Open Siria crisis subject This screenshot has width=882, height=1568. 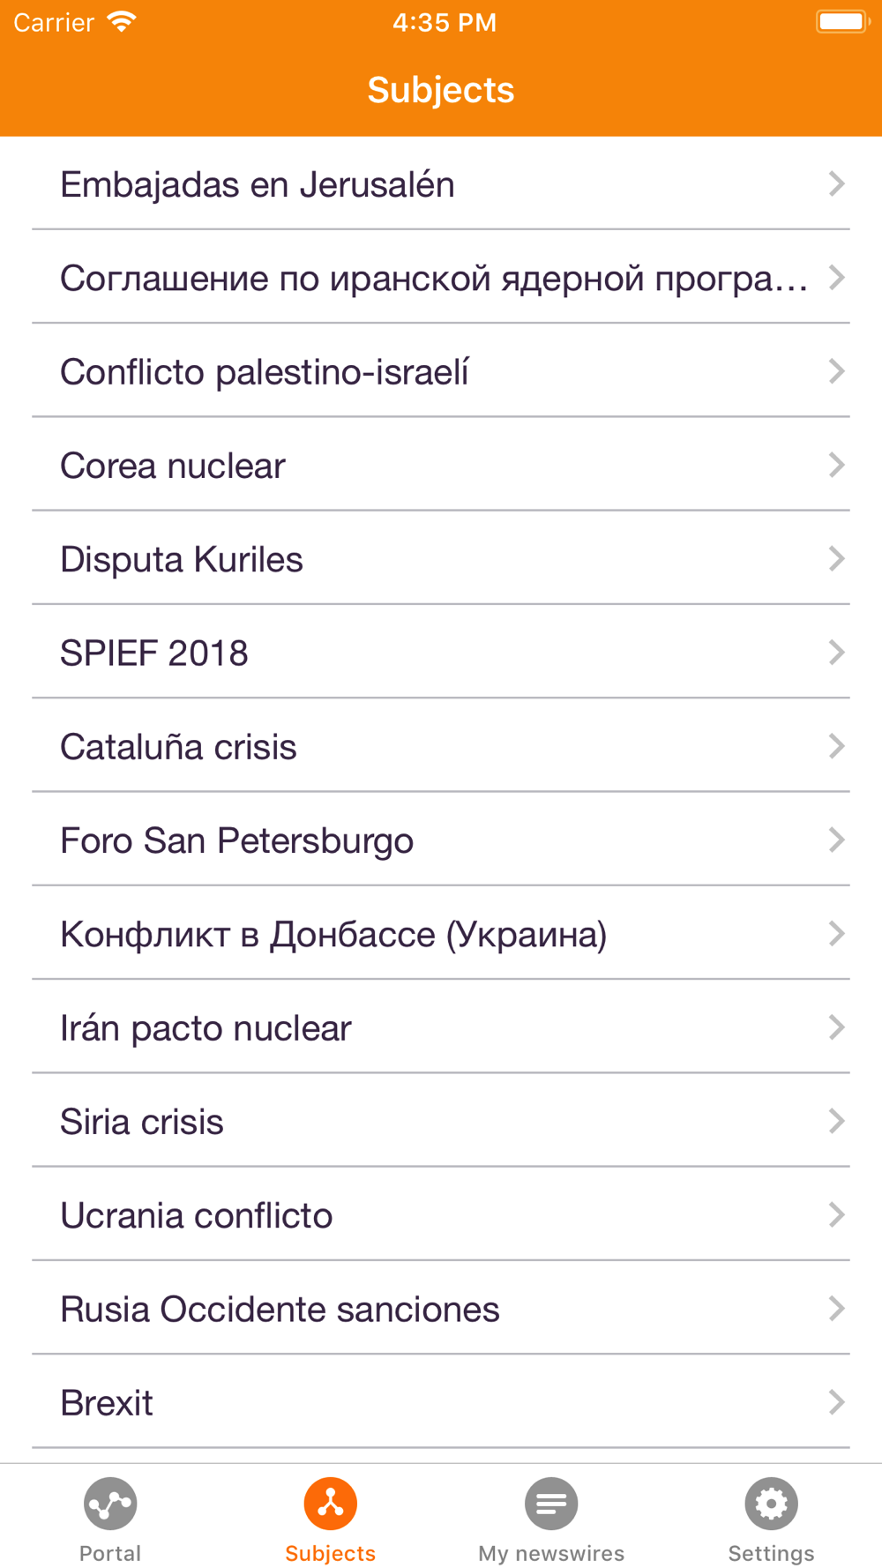pyautogui.click(x=142, y=1122)
